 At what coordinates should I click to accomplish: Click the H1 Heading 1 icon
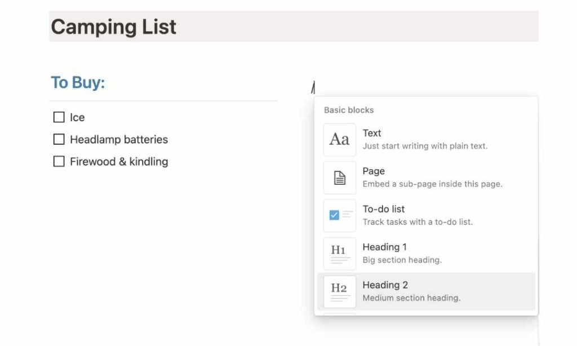[339, 253]
